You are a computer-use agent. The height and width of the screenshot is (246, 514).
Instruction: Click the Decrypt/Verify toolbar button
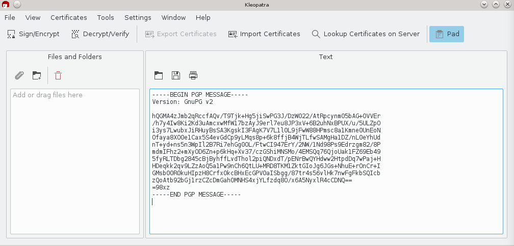pyautogui.click(x=100, y=34)
